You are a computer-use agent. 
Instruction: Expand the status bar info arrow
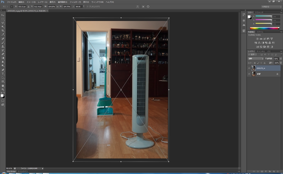pyautogui.click(x=43, y=168)
